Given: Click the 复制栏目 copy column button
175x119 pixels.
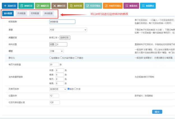Looking at the screenshot, I should tap(26, 6).
